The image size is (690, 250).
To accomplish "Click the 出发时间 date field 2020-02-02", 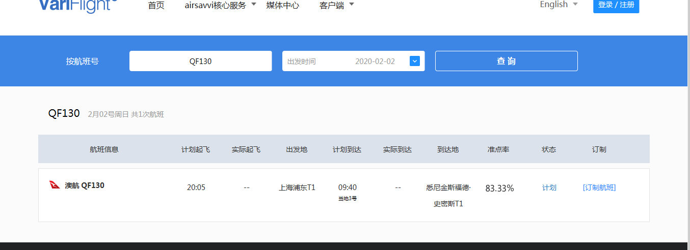I will (x=353, y=61).
